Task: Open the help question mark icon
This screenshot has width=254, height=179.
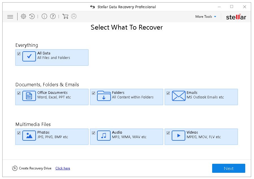Action: (x=53, y=16)
